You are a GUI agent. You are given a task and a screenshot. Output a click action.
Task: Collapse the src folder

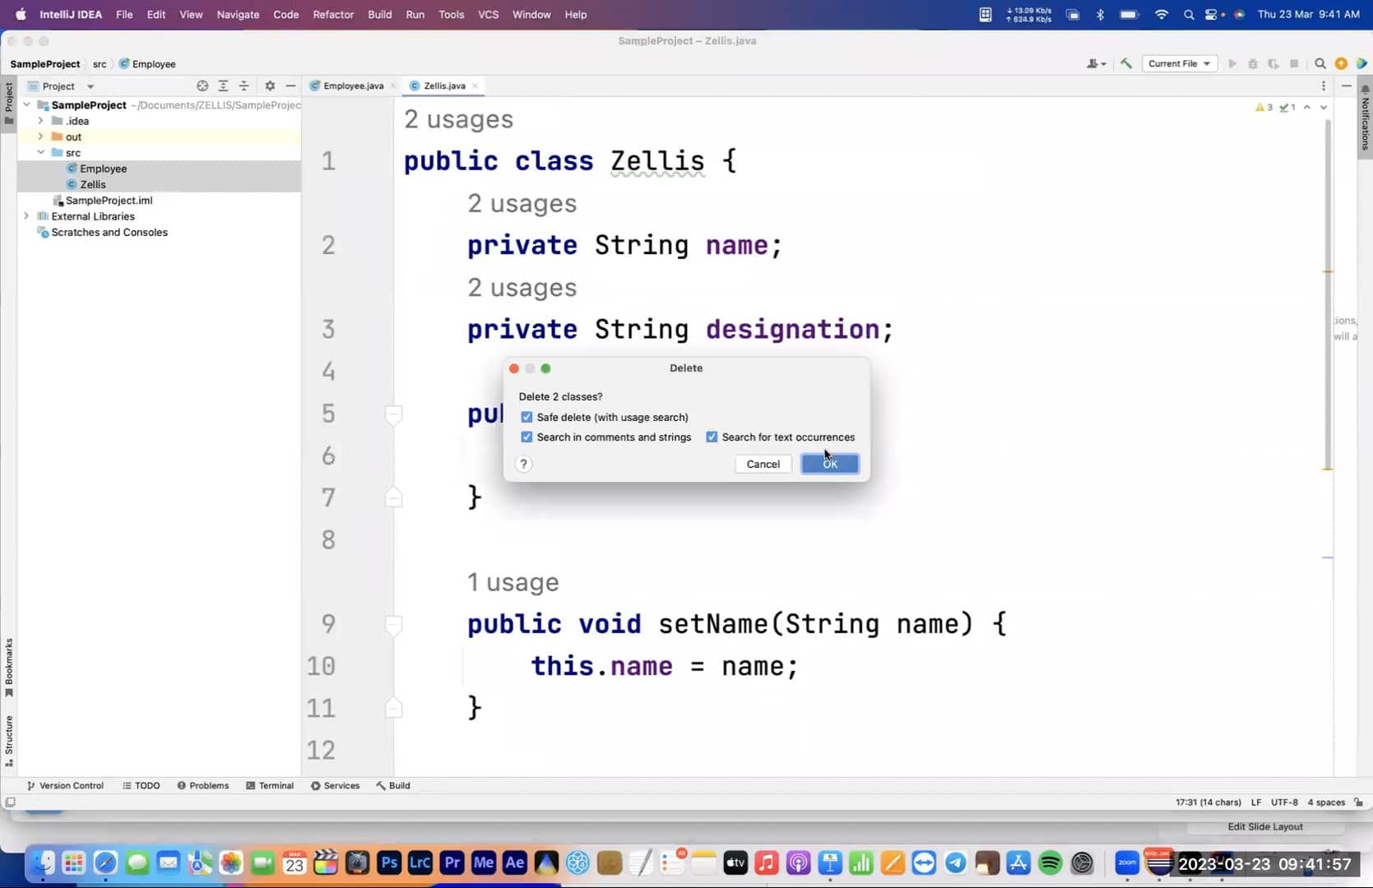(x=40, y=152)
